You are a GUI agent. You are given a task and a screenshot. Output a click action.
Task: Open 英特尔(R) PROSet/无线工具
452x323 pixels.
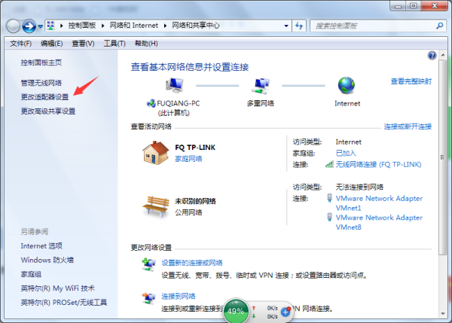point(64,302)
